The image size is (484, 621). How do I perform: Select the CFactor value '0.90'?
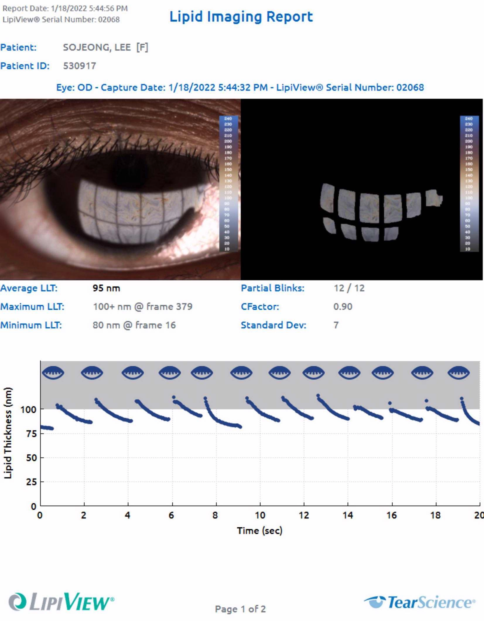click(343, 307)
